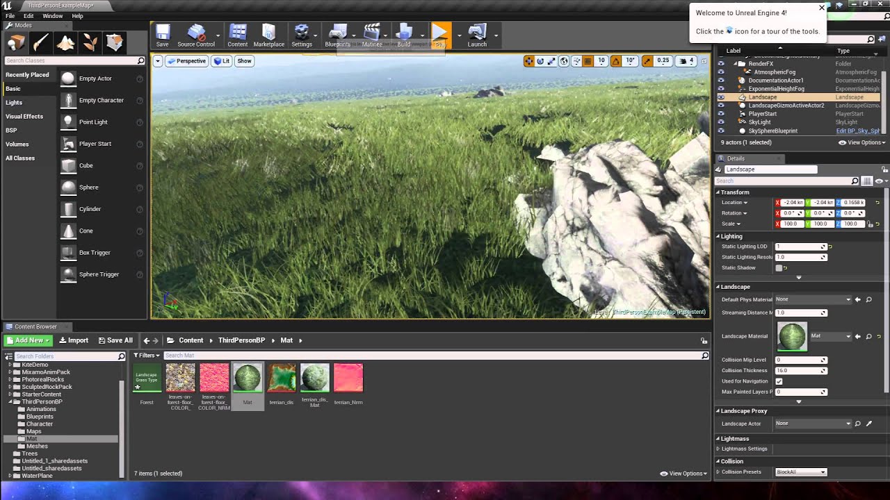Open the File menu
Image resolution: width=890 pixels, height=500 pixels.
(10, 16)
